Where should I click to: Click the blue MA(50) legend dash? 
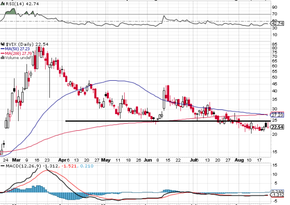2,49
